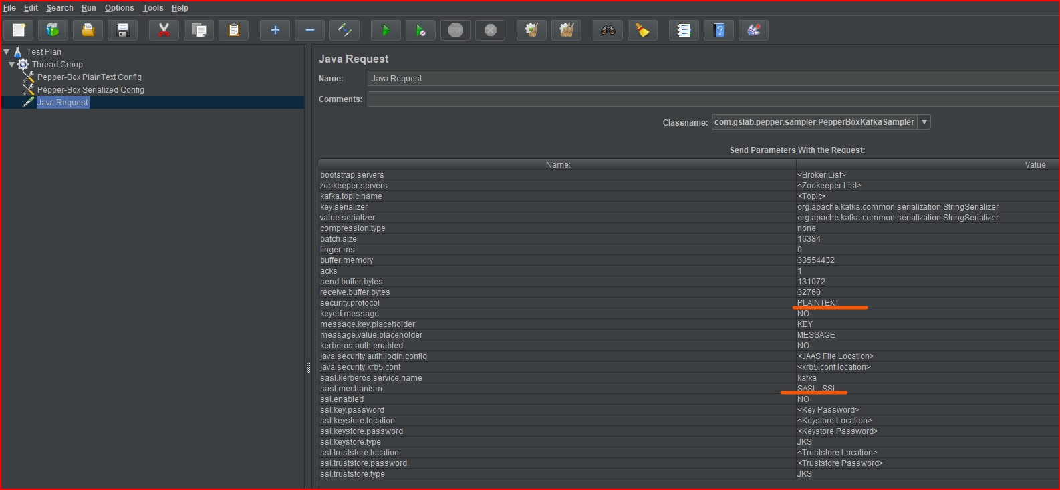This screenshot has height=490, width=1060.
Task: Collapse the Thread Group node
Action: point(12,64)
